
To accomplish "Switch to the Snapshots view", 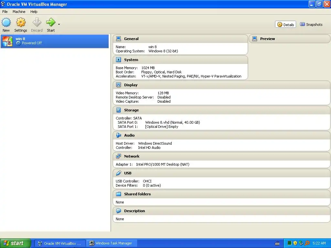I will tap(311, 25).
